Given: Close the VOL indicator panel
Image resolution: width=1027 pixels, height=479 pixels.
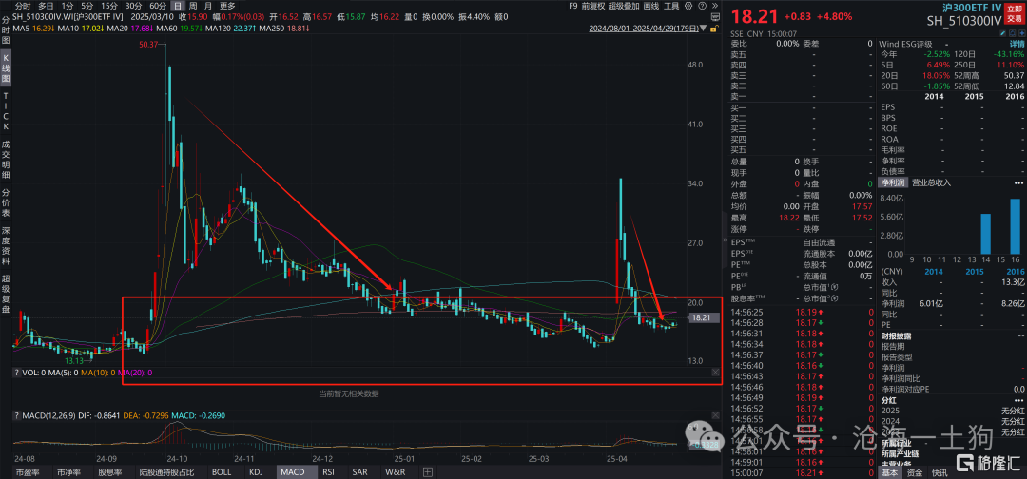Looking at the screenshot, I should (715, 372).
